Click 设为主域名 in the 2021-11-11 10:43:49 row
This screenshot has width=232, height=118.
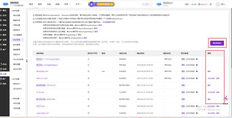[x=211, y=92]
